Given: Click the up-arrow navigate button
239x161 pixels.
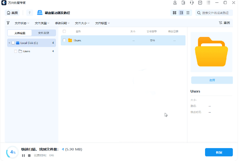Looking at the screenshot, I should tap(30, 13).
